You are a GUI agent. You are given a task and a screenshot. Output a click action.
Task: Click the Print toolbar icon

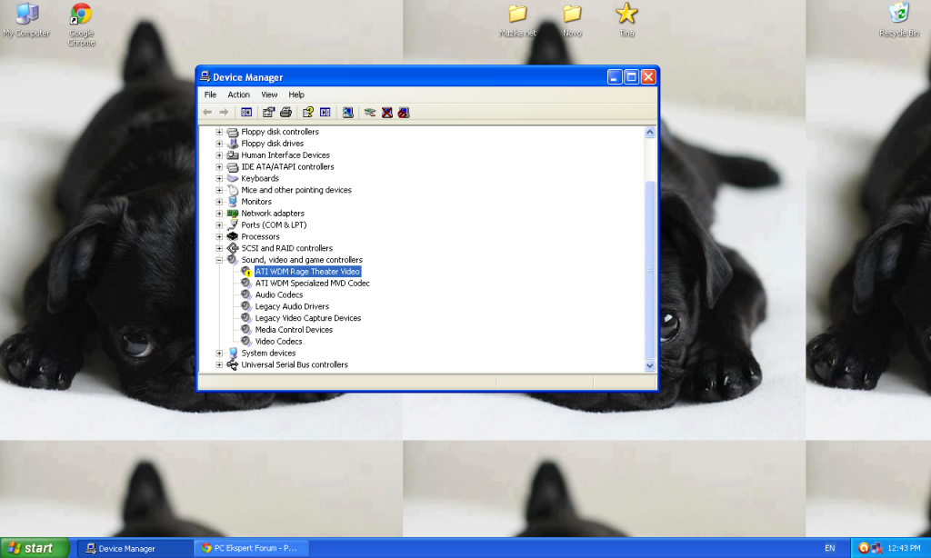click(x=285, y=112)
